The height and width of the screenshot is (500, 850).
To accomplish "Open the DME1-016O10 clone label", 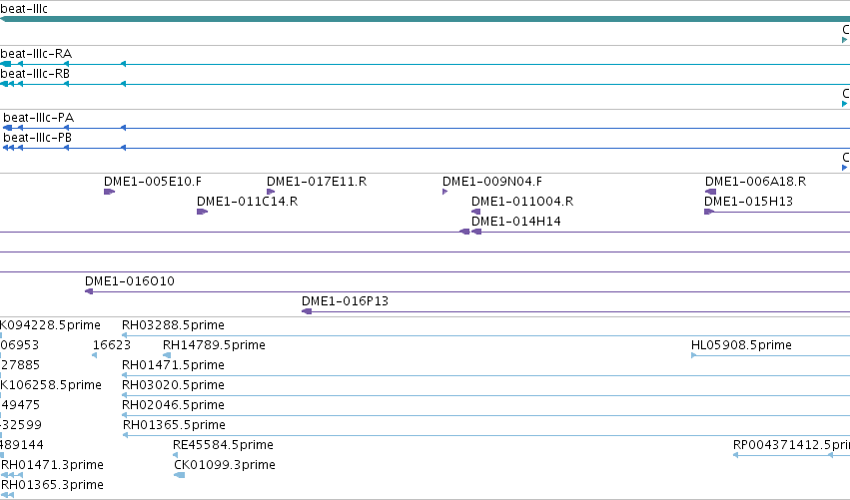I will (x=130, y=281).
